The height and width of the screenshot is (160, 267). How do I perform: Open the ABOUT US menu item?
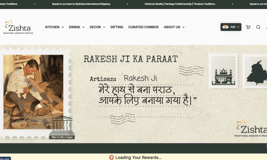pyautogui.click(x=172, y=27)
